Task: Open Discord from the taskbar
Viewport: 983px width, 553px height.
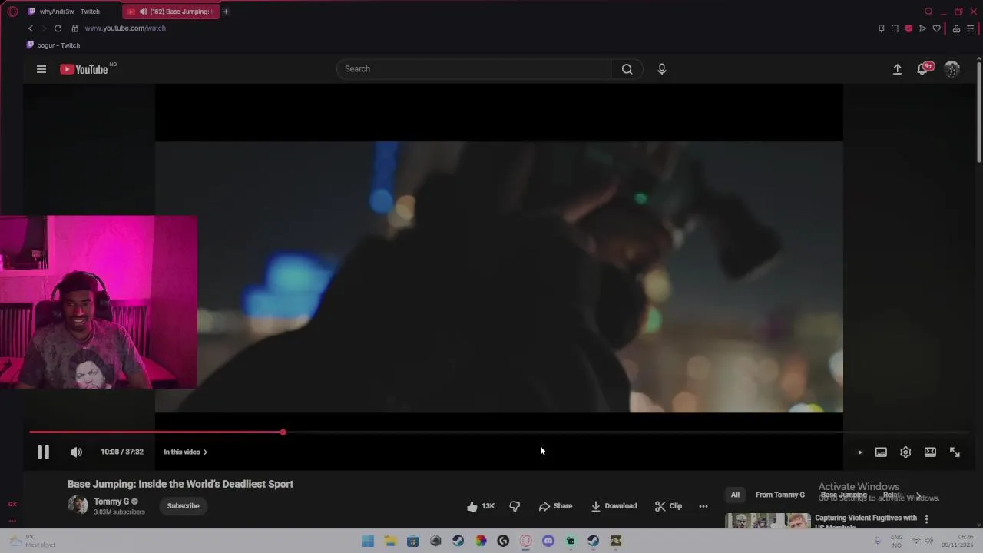Action: pos(548,541)
